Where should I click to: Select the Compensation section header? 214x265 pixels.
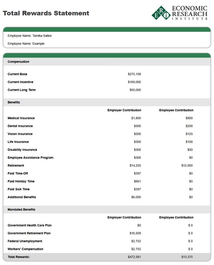19,62
